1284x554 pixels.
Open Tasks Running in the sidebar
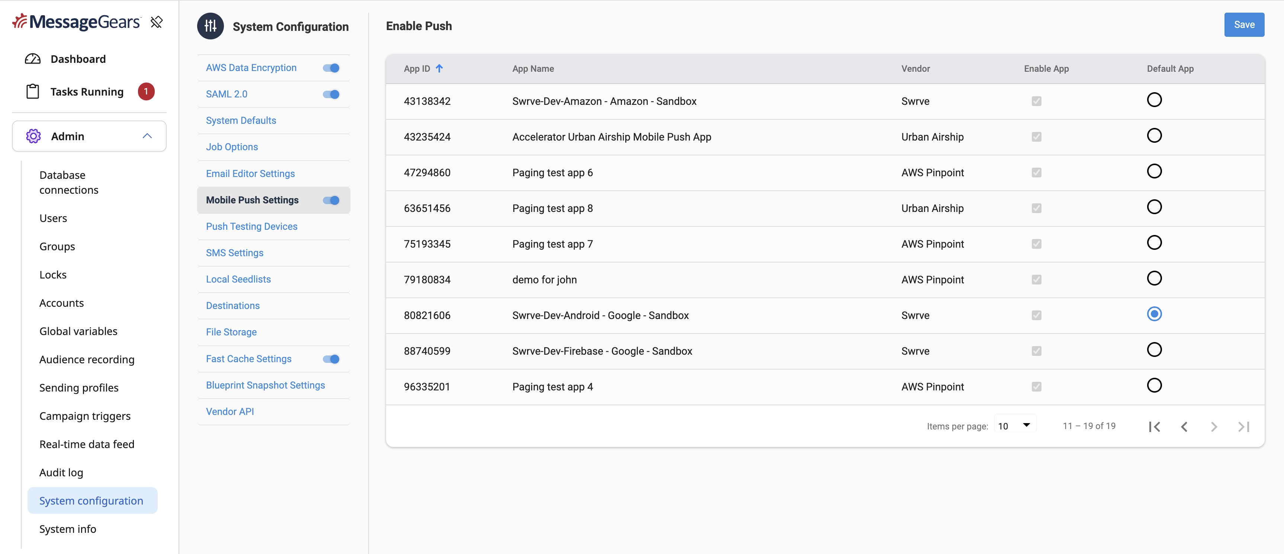87,92
